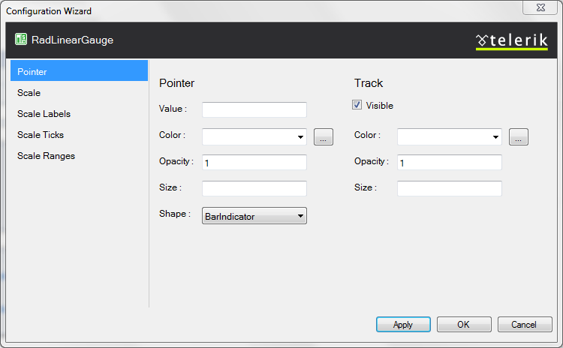Screen dimensions: 563x348
Task: Expand the Track Color dropdown
Action: [x=449, y=136]
